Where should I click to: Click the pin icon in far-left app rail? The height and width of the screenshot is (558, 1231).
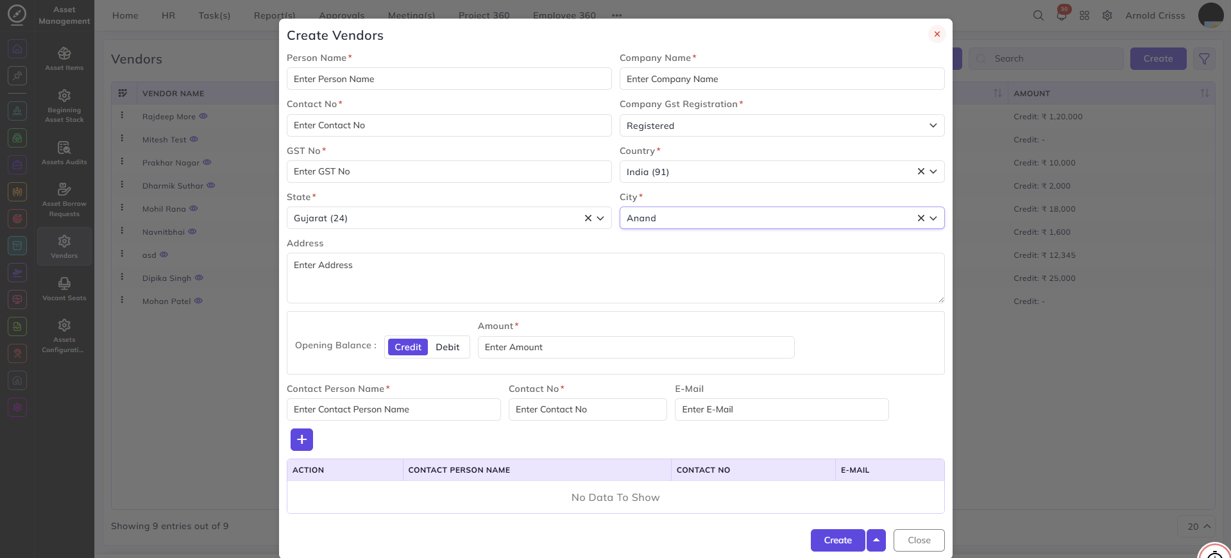(x=17, y=76)
